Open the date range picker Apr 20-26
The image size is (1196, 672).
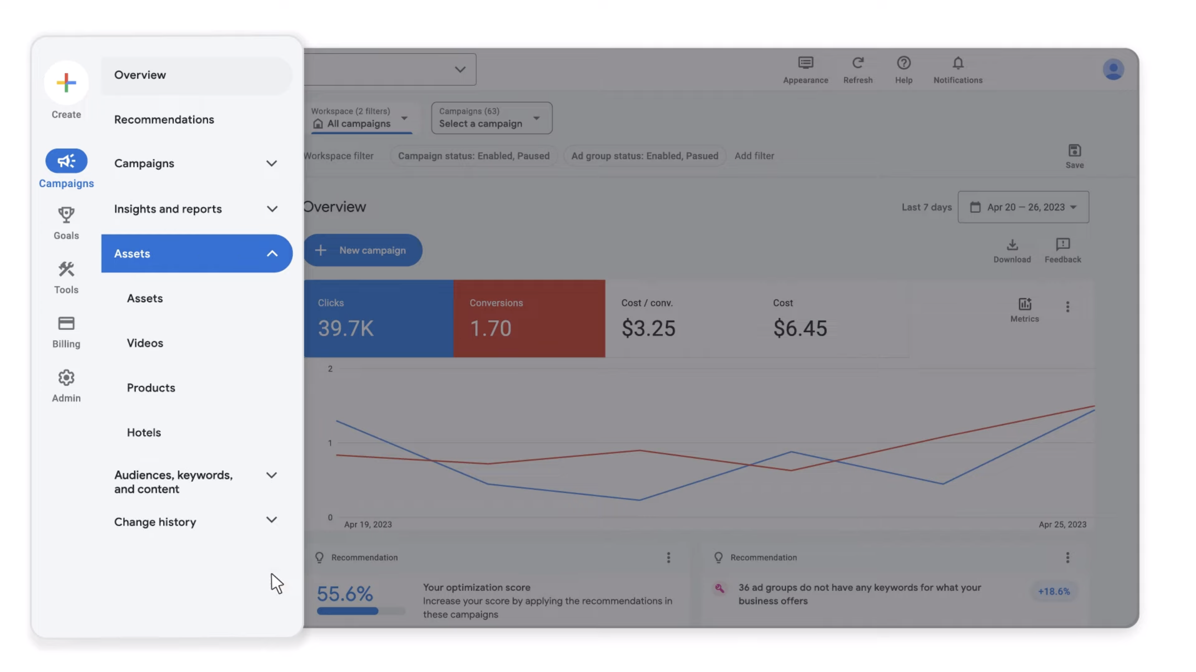coord(1023,207)
